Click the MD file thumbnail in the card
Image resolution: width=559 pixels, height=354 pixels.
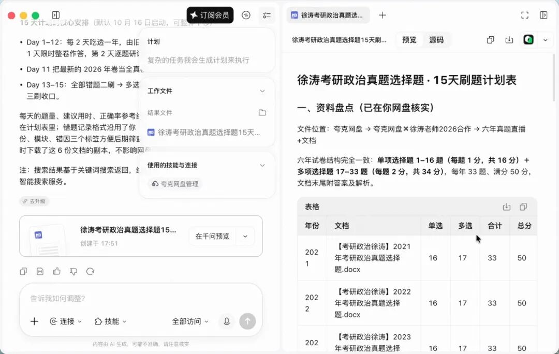(48, 240)
